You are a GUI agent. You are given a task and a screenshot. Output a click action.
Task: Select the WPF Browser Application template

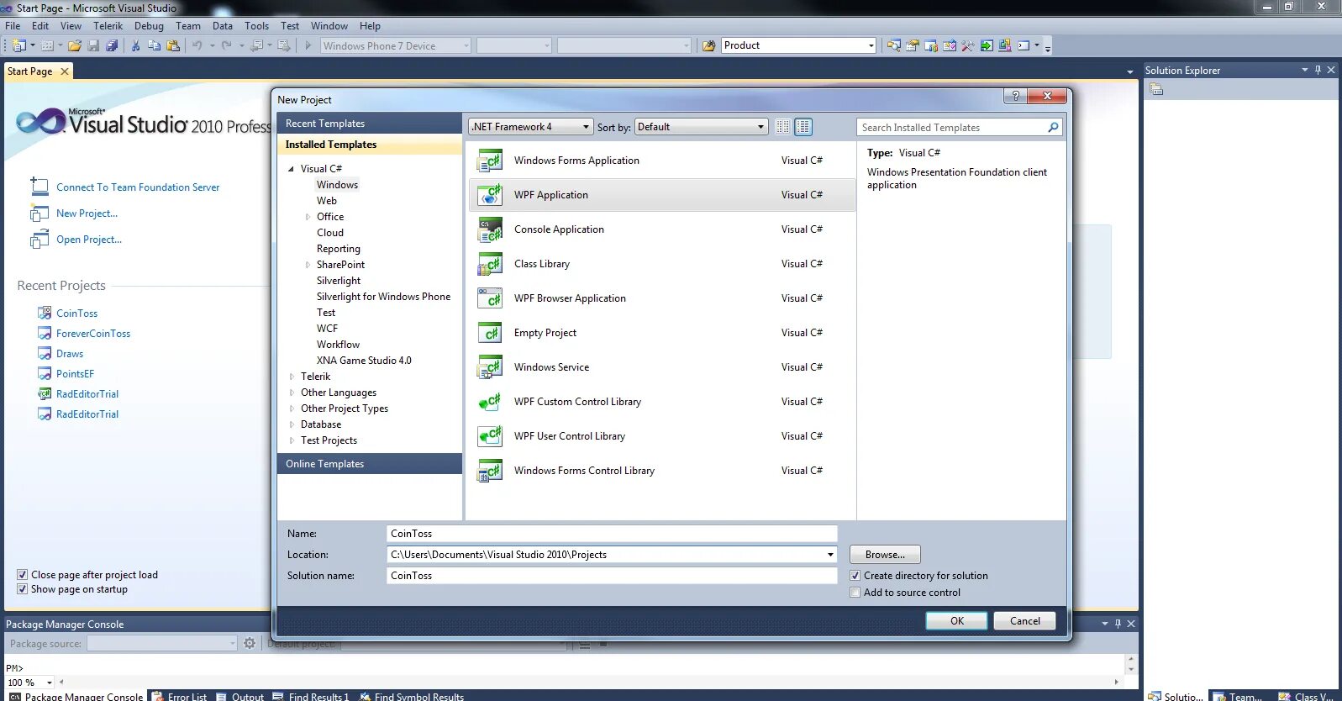tap(660, 298)
